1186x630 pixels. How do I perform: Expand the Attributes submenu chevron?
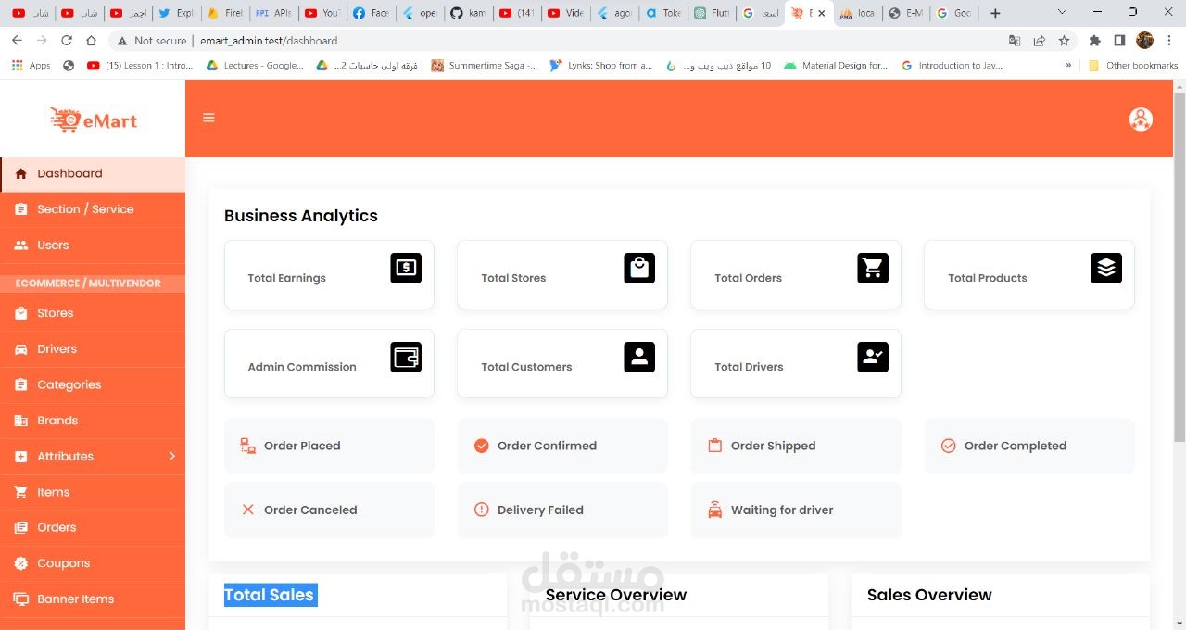172,456
